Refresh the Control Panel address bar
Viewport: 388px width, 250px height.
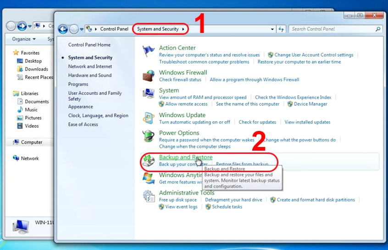click(x=281, y=29)
